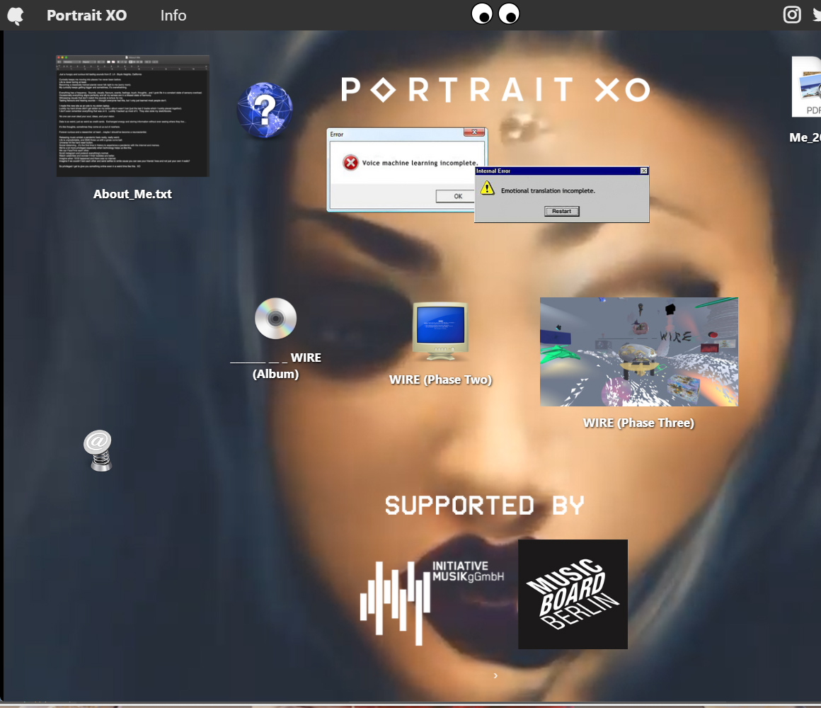Click the eyes icon at top center
The height and width of the screenshot is (708, 821).
[495, 13]
